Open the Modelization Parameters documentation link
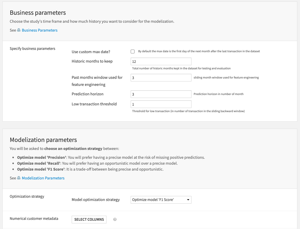This screenshot has width=300, height=229. (43, 178)
